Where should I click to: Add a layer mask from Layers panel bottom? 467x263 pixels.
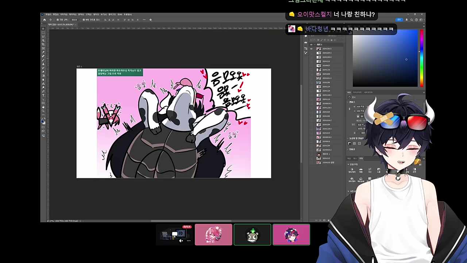pyautogui.click(x=324, y=220)
